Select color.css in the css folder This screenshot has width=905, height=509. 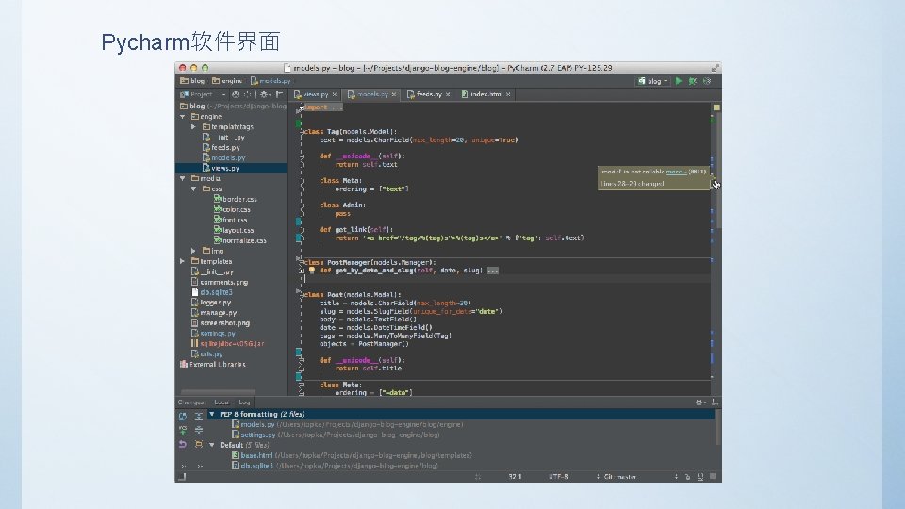tap(231, 209)
